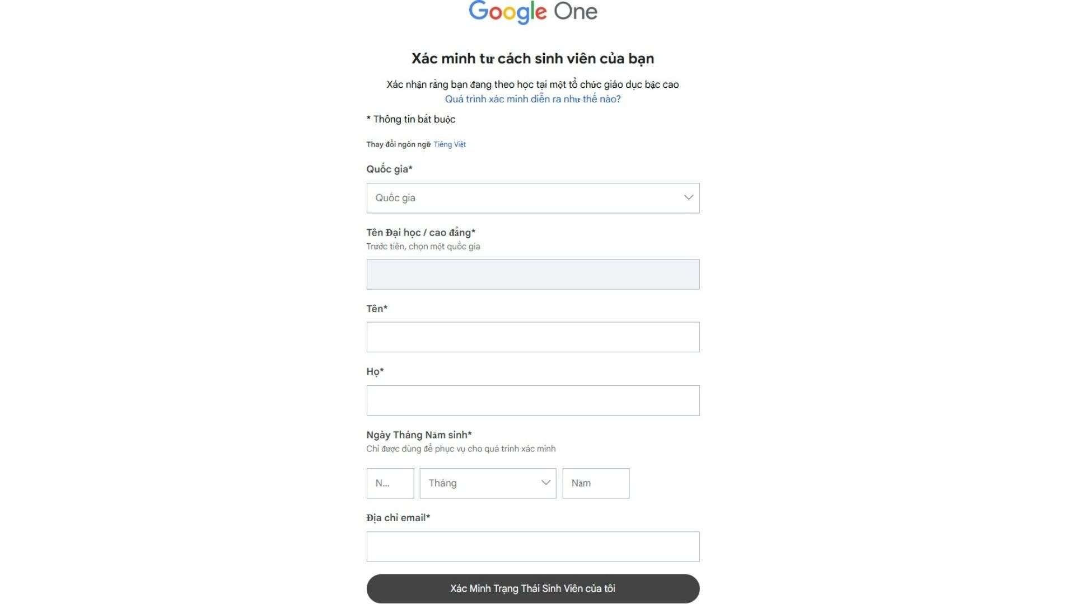The image size is (1075, 604).
Task: Click the 'Quốc gia*' field label
Action: pyautogui.click(x=389, y=169)
